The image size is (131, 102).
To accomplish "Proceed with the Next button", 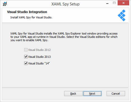I will (x=92, y=94).
